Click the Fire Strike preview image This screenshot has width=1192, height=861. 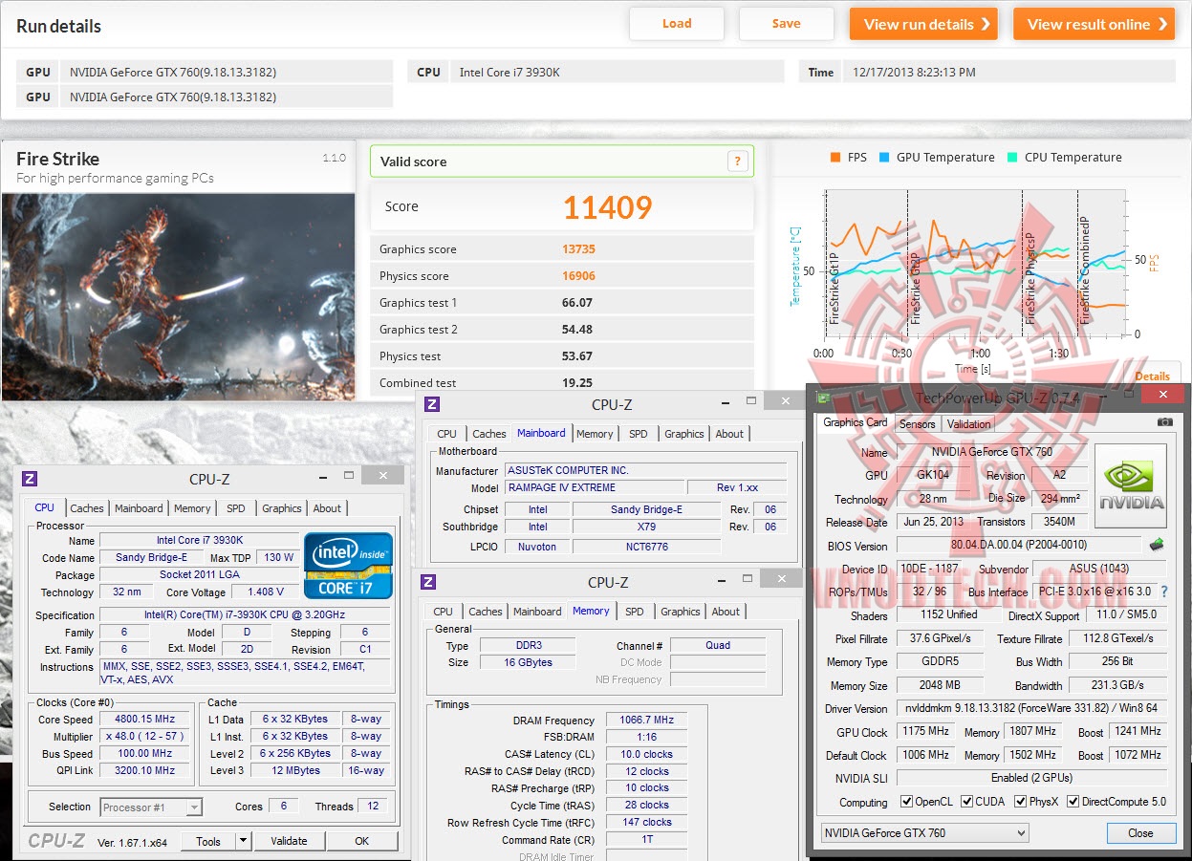click(x=179, y=296)
